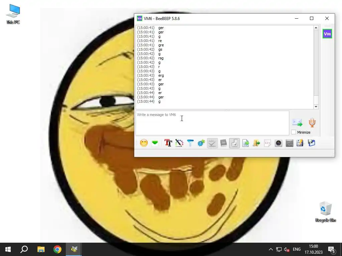
Task: Click the network status tray icon
Action: (279, 249)
